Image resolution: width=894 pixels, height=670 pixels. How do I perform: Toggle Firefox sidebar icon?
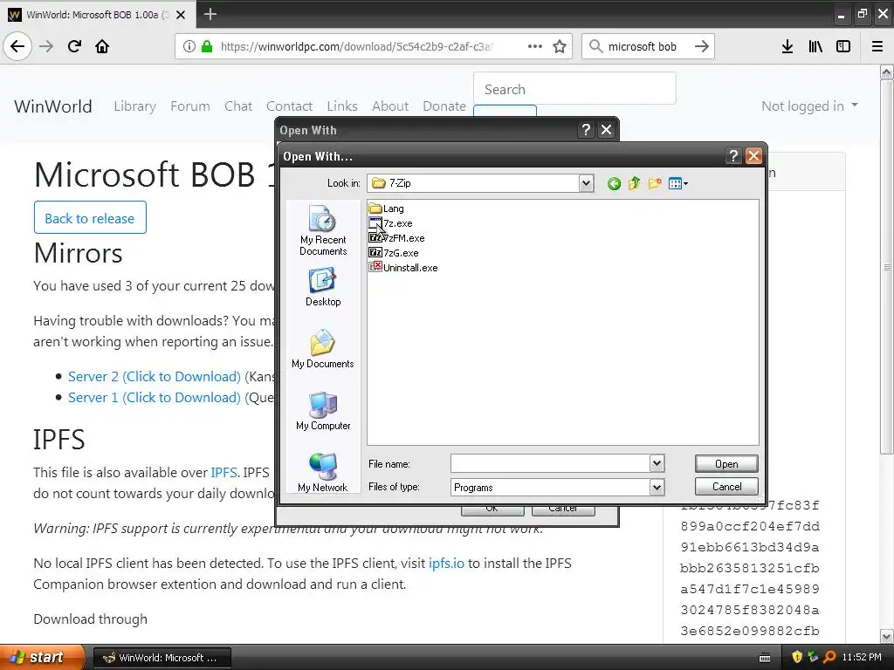point(843,46)
